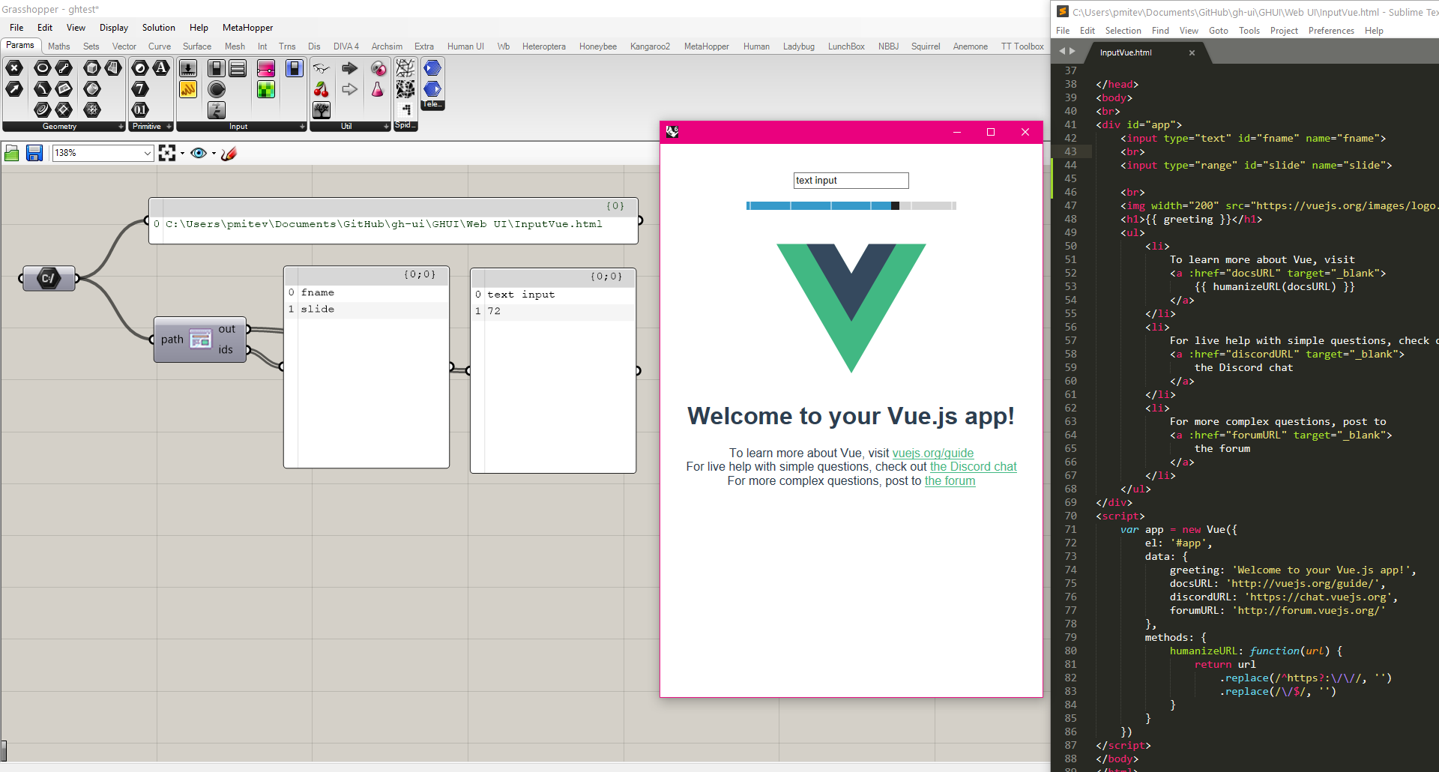Click the 'text input' field in Vue window

click(851, 181)
